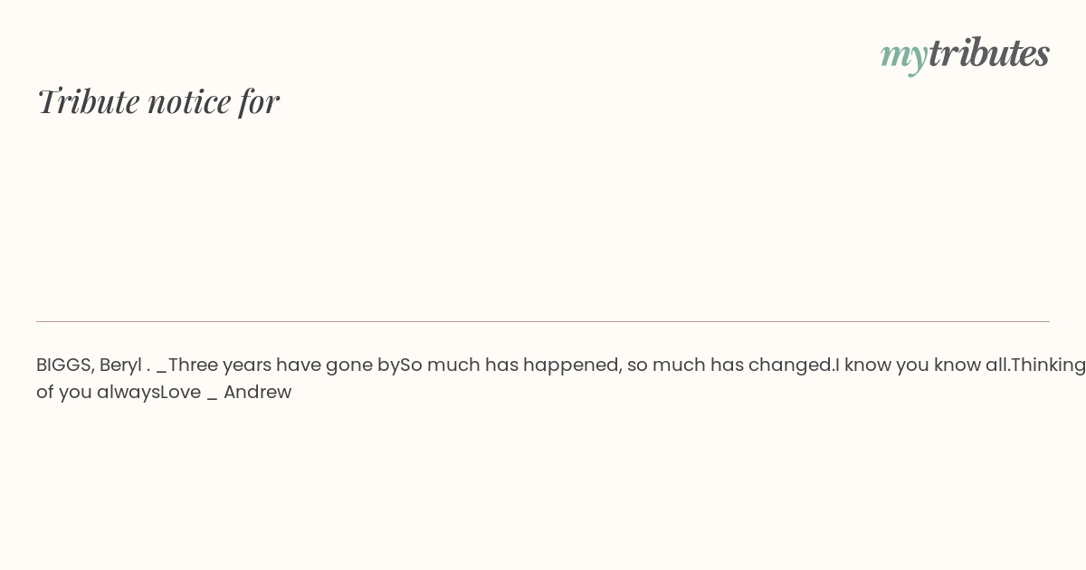Click the "I know you know all" phrase

[x=921, y=366]
